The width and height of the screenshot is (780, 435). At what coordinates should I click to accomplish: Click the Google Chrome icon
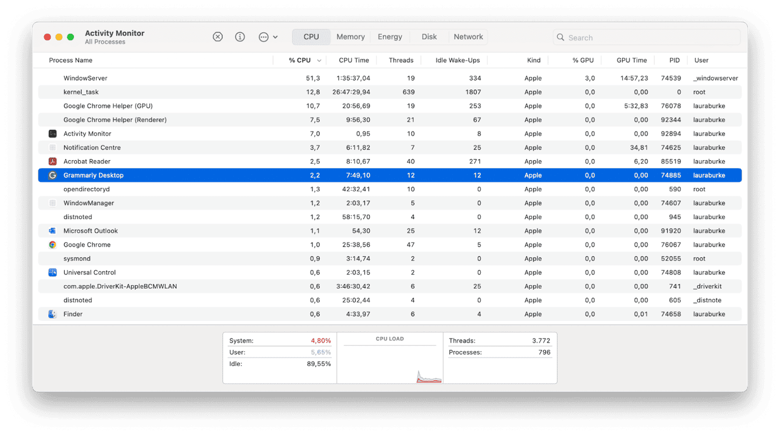(51, 245)
